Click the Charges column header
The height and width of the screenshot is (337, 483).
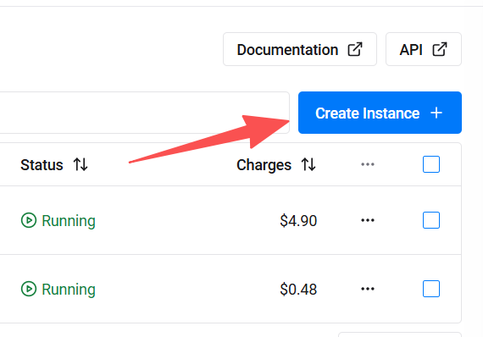pyautogui.click(x=264, y=165)
